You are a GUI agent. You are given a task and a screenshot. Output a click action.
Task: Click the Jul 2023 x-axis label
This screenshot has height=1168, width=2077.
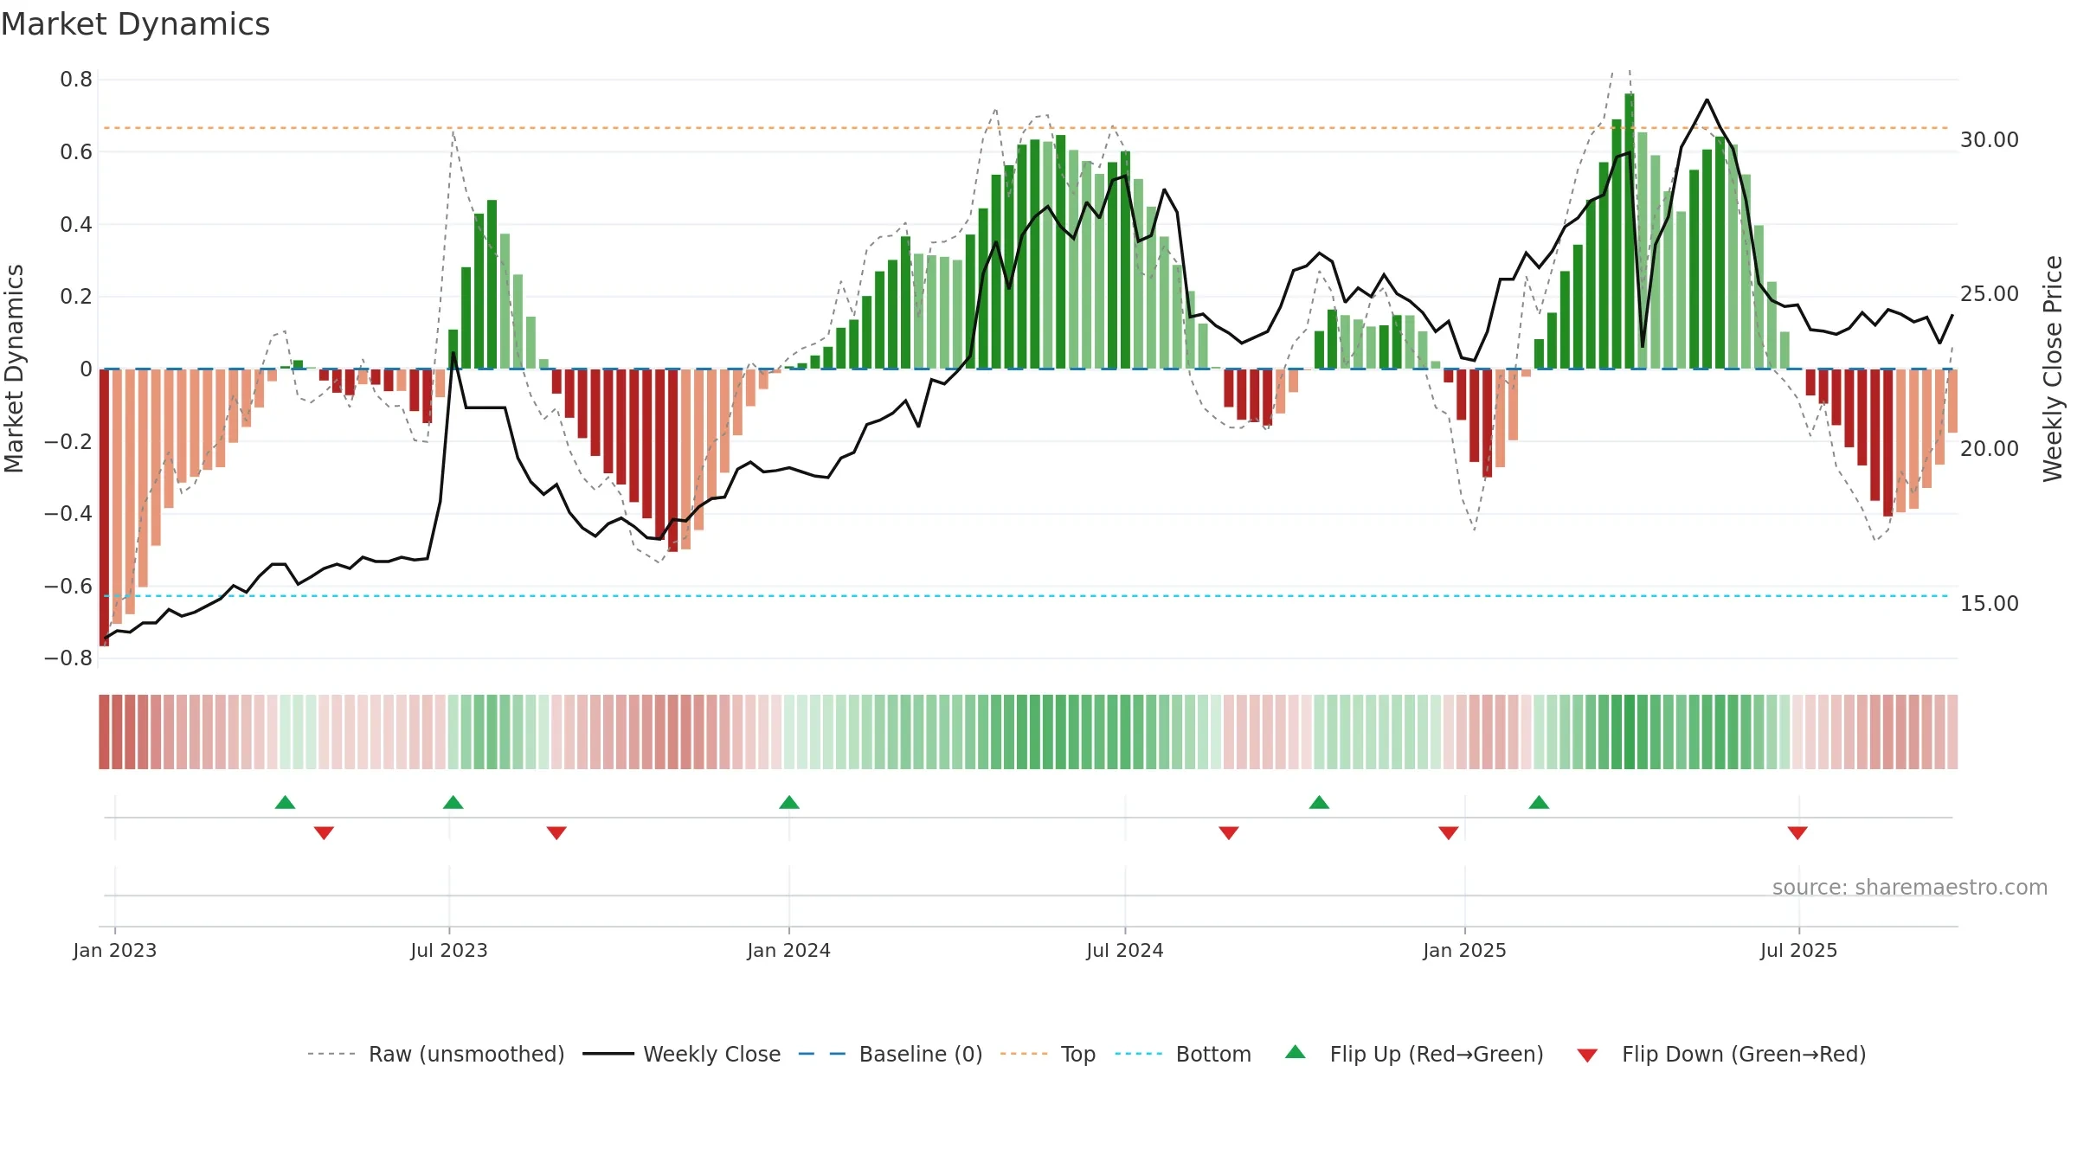coord(449,950)
